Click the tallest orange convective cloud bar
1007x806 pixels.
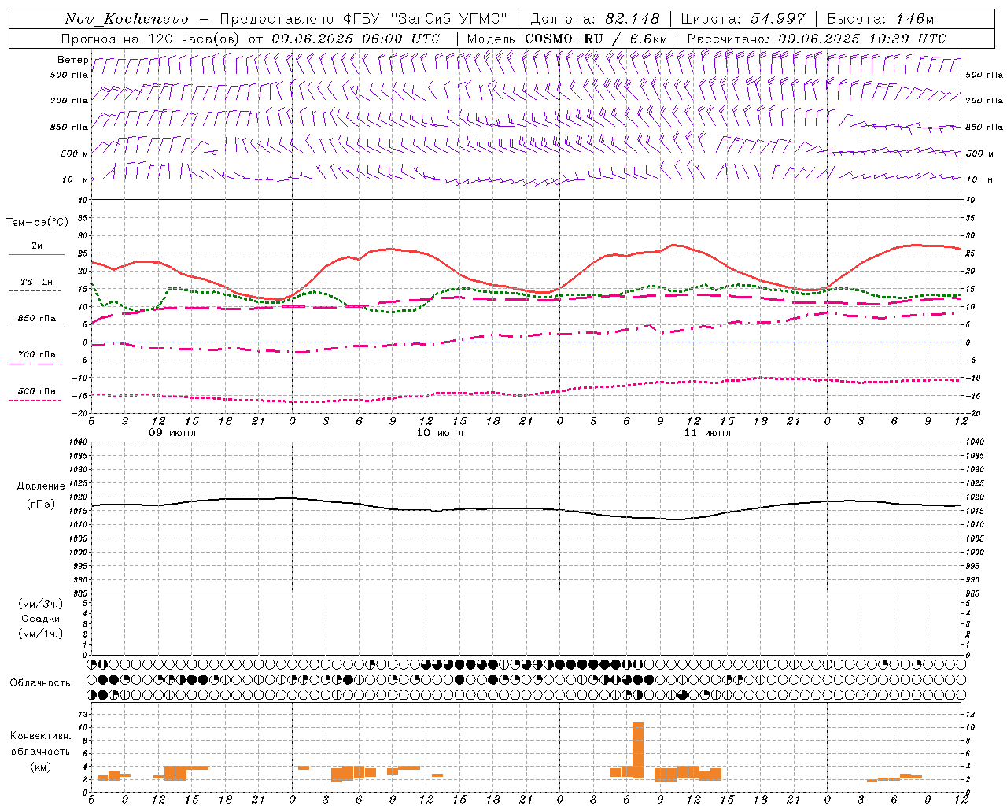coord(638,750)
